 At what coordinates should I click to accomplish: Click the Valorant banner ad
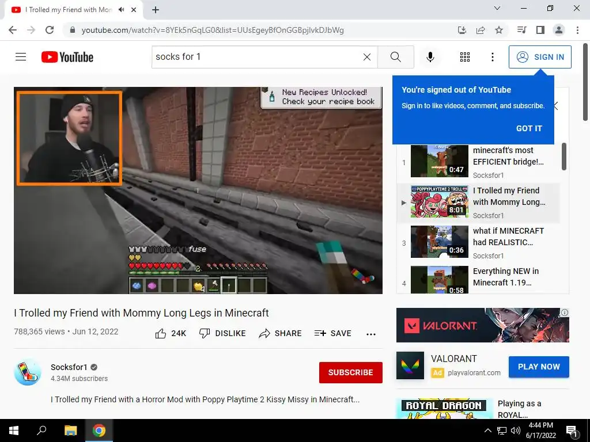[x=482, y=325]
